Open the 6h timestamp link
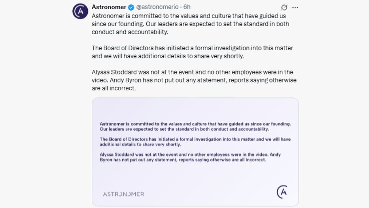369x208 pixels. 187,7
